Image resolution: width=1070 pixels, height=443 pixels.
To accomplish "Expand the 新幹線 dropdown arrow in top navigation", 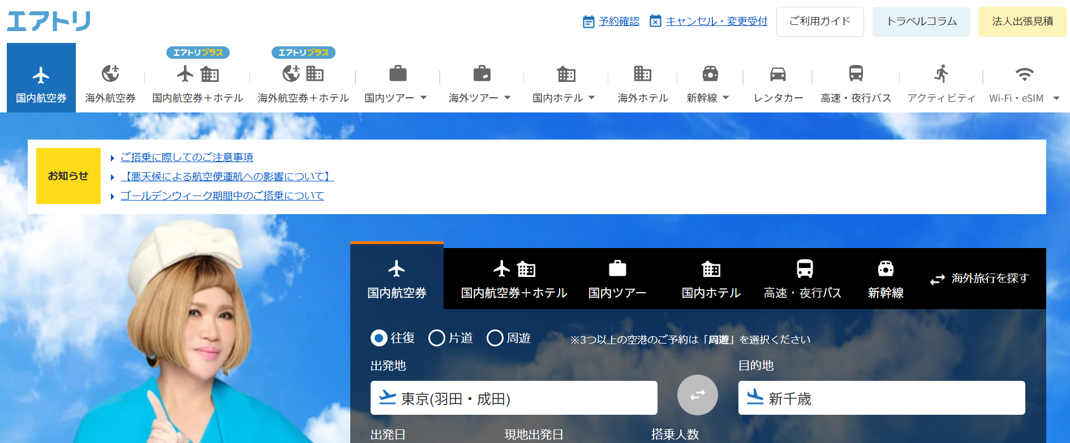I will point(726,98).
